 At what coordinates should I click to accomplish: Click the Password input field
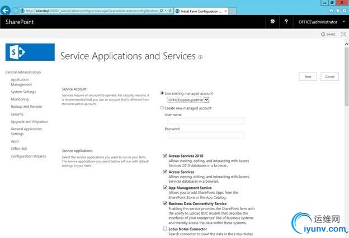click(206, 135)
